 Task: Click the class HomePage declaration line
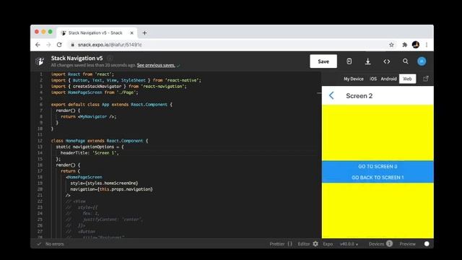pyautogui.click(x=100, y=141)
